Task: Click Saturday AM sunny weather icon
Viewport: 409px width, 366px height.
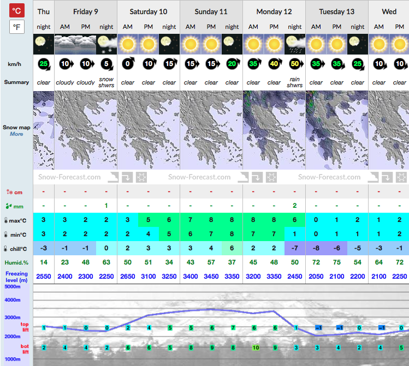Action: tap(128, 44)
